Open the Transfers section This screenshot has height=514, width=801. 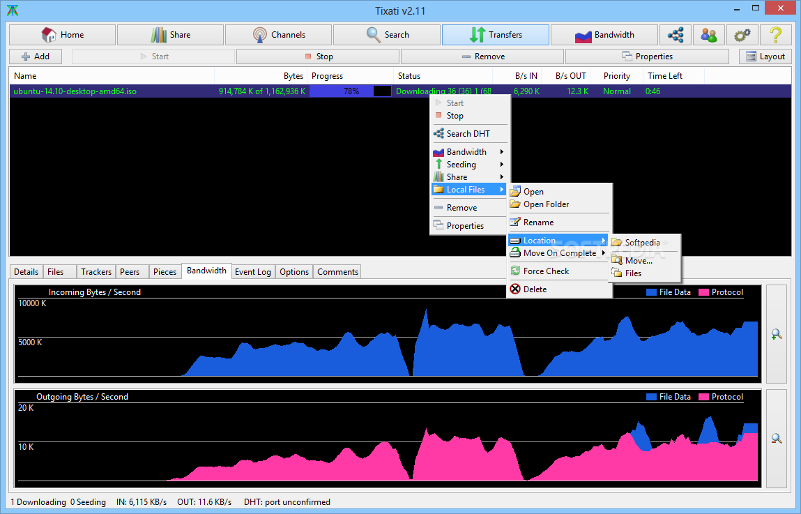click(496, 35)
